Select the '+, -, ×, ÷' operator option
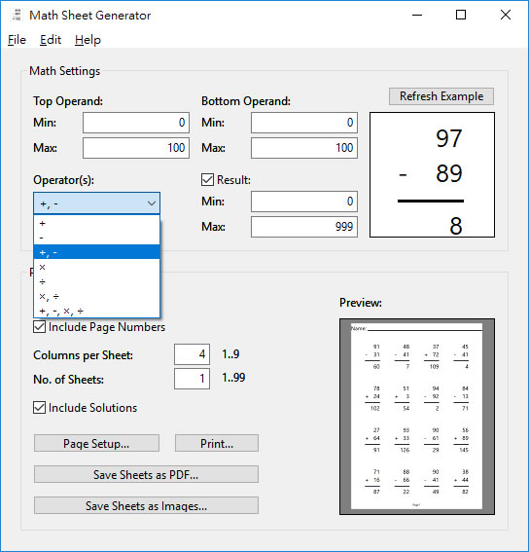The height and width of the screenshot is (552, 529). point(96,311)
